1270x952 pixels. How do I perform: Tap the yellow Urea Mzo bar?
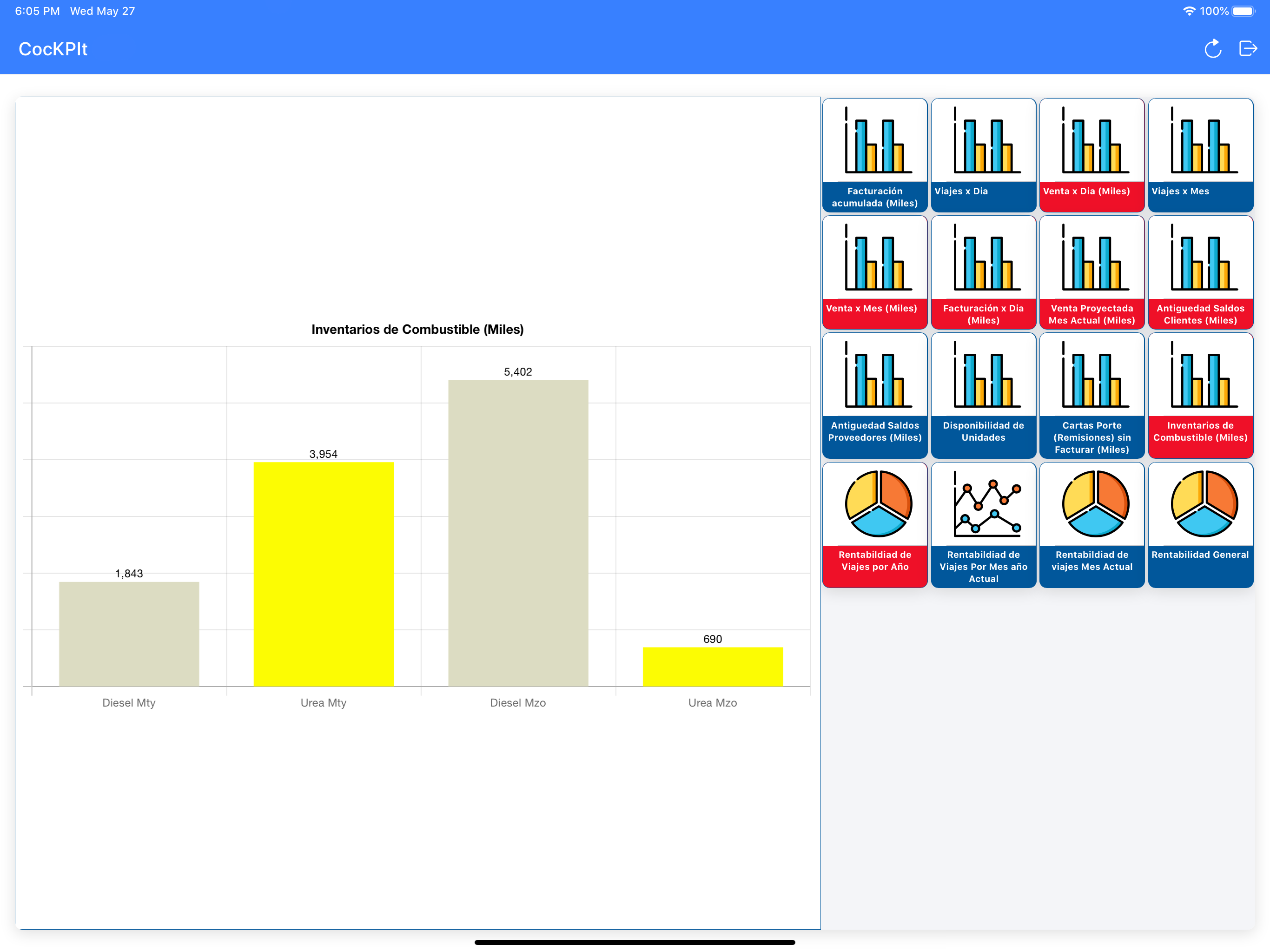click(x=713, y=667)
